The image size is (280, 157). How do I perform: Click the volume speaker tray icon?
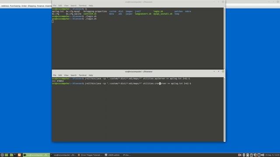(262, 155)
